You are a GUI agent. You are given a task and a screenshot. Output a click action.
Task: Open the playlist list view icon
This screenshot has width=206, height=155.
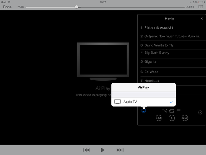(x=179, y=111)
